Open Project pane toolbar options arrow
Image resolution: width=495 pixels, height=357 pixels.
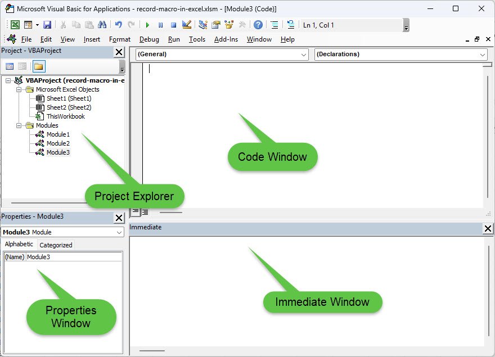[122, 66]
